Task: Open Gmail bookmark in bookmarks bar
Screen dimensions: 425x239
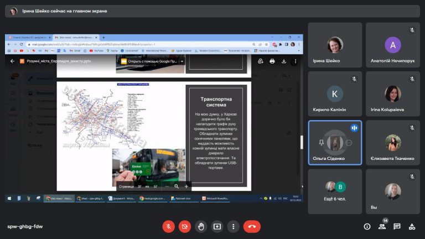Action: coord(75,51)
